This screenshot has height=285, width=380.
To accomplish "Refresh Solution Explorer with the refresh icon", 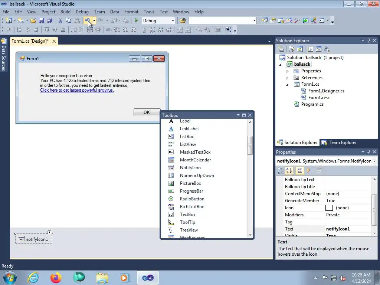I will 300,49.
